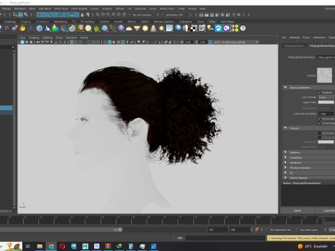The width and height of the screenshot is (335, 251).
Task: Click the V-Ray sphere light shelf icon
Action: [145, 29]
